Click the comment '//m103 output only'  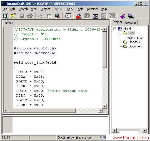(x=67, y=91)
